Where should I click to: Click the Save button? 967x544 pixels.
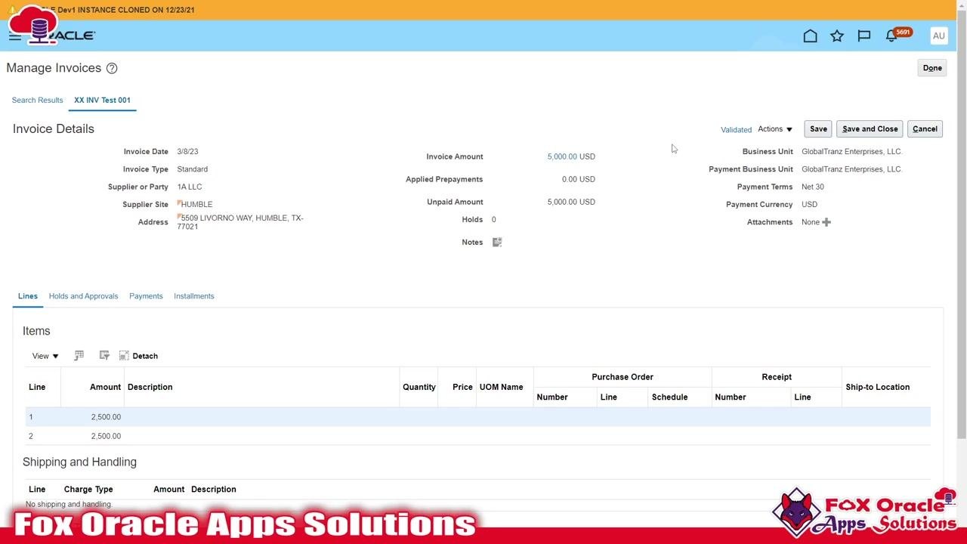(x=818, y=129)
